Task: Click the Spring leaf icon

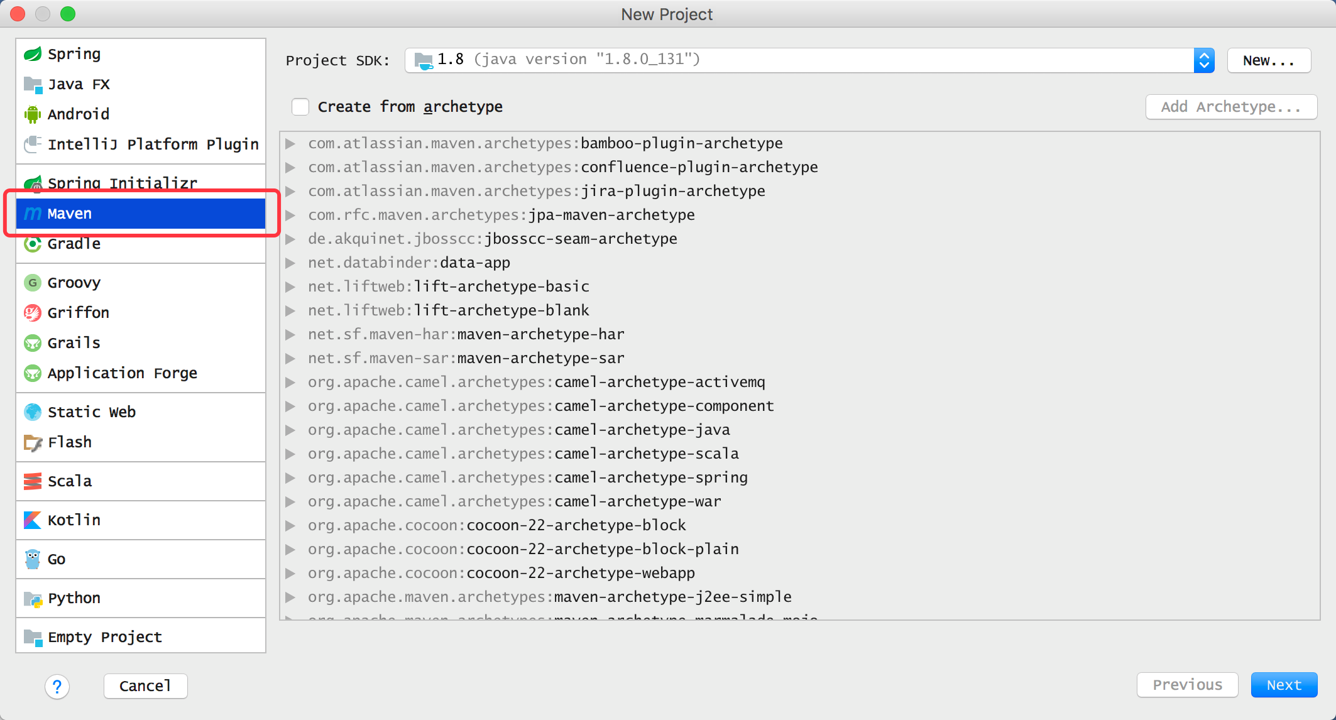Action: pos(32,54)
